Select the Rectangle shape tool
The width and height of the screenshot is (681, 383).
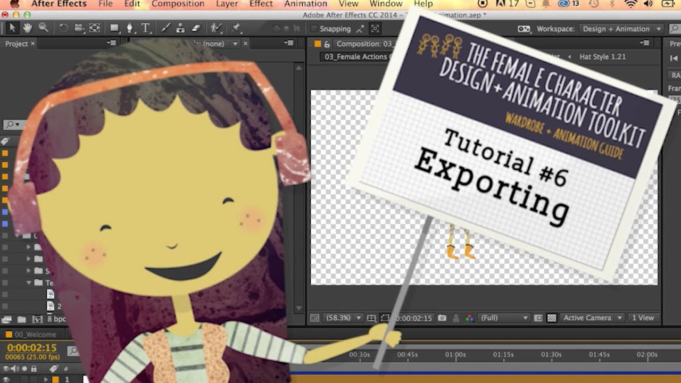click(x=114, y=28)
